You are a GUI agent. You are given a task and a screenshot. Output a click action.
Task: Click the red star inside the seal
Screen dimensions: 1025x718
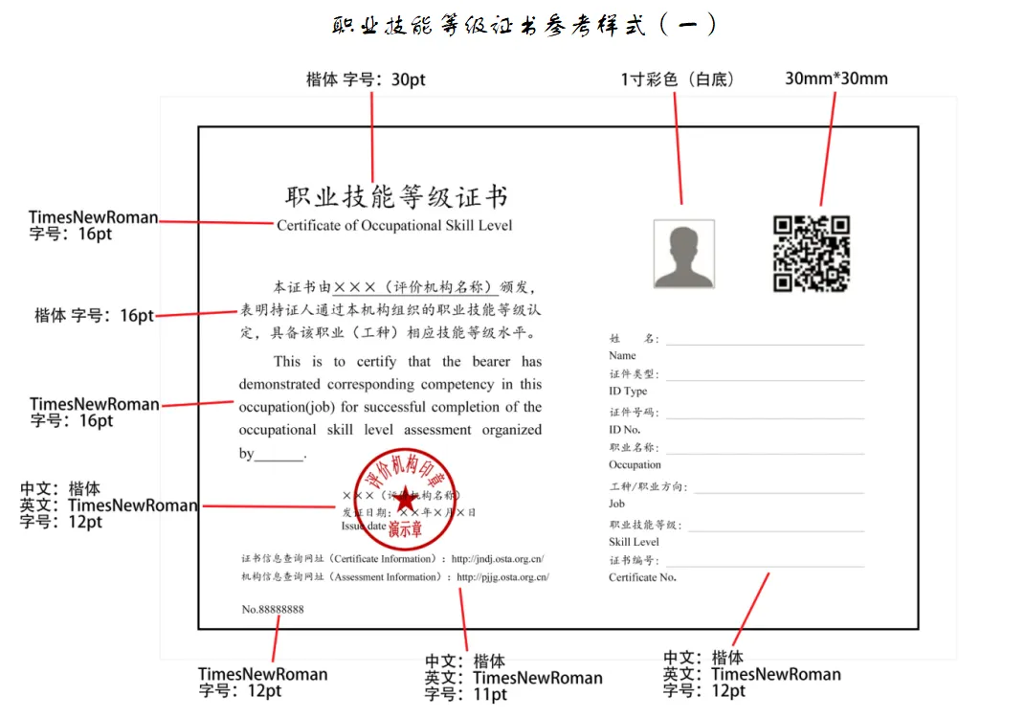pyautogui.click(x=407, y=499)
